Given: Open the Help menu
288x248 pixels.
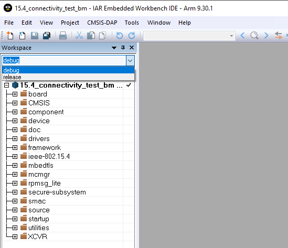Looking at the screenshot, I should coord(185,23).
